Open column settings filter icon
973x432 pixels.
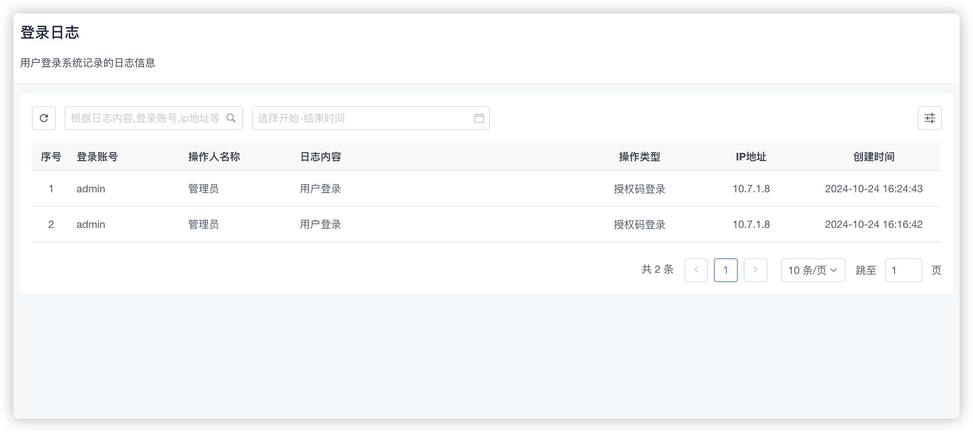pos(930,118)
